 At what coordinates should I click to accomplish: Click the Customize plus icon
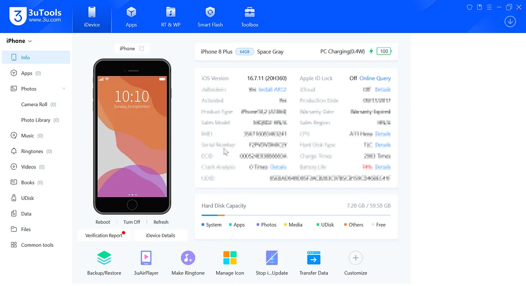355,258
